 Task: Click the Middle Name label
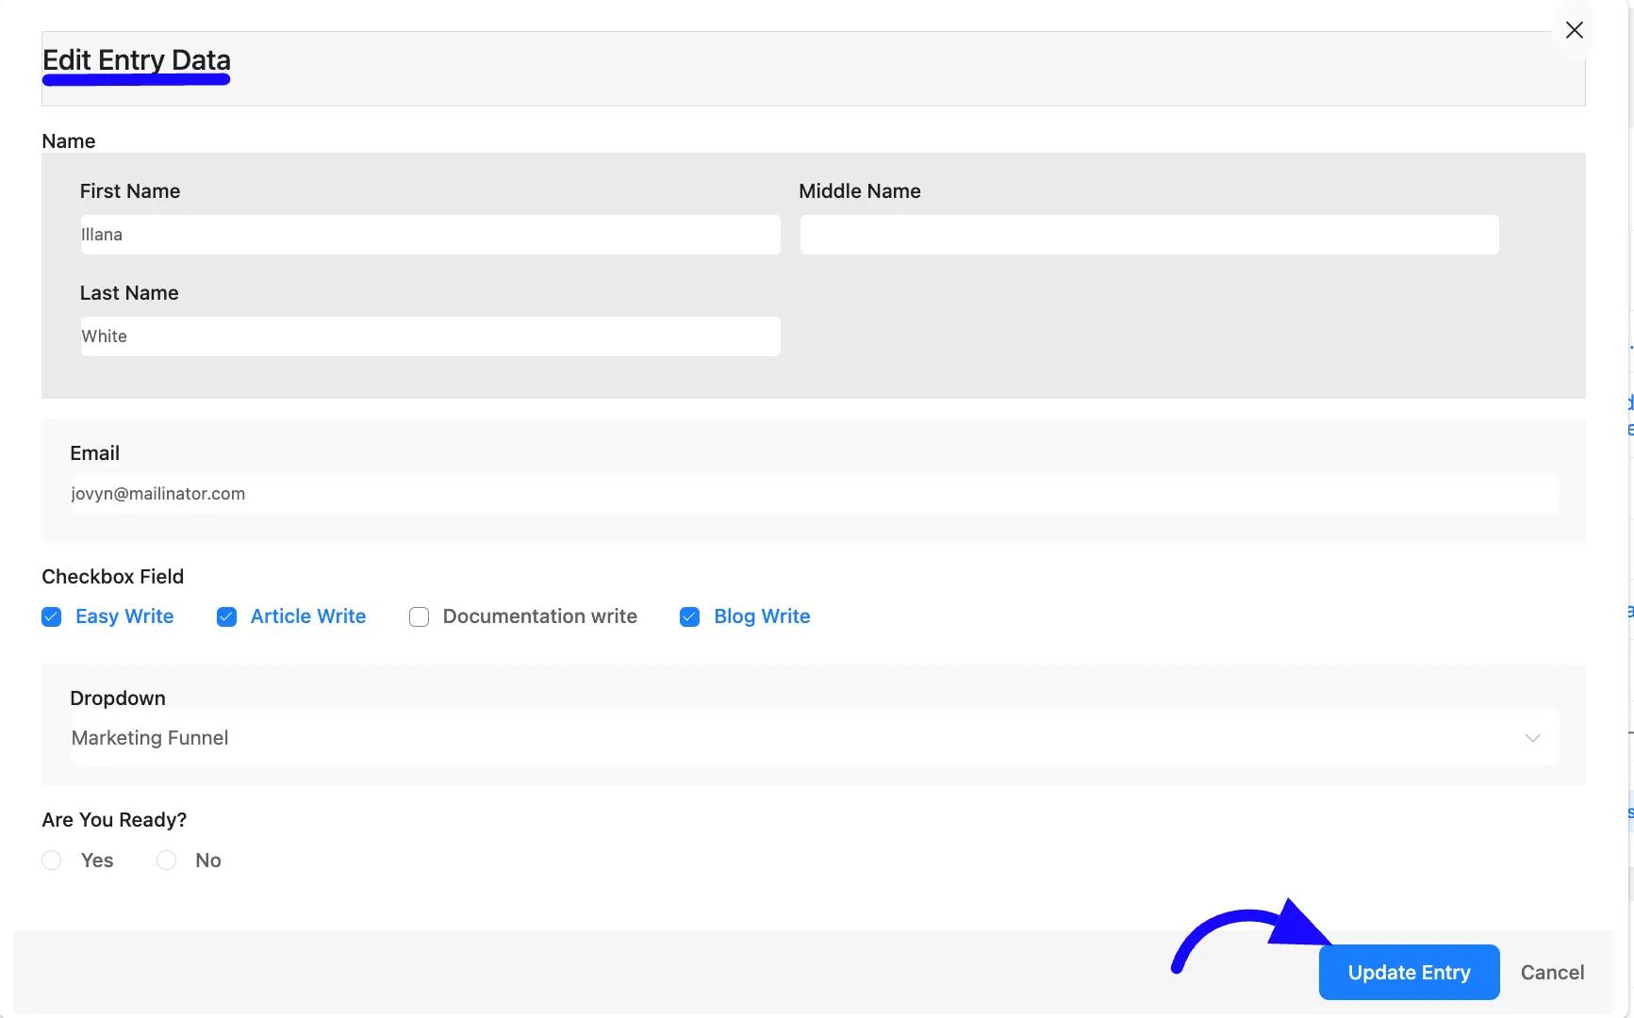860,190
